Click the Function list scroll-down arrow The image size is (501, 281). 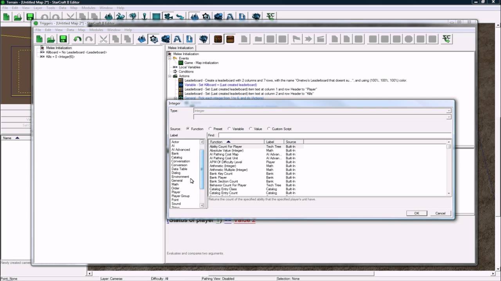(x=449, y=193)
